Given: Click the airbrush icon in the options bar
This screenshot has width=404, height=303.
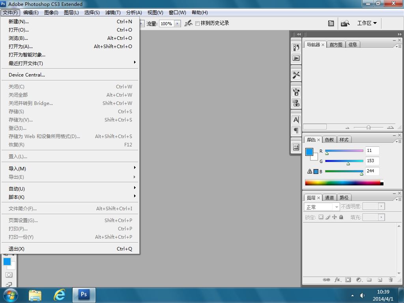Looking at the screenshot, I should pyautogui.click(x=188, y=23).
